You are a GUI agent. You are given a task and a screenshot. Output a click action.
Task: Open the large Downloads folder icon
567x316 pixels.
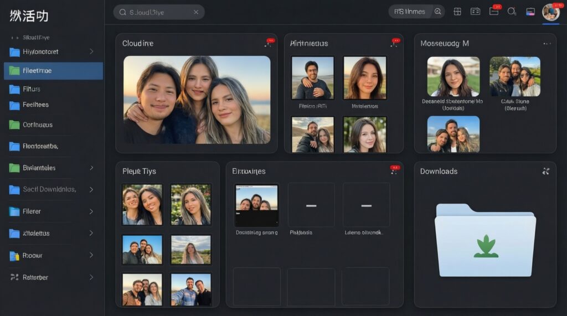(485, 240)
